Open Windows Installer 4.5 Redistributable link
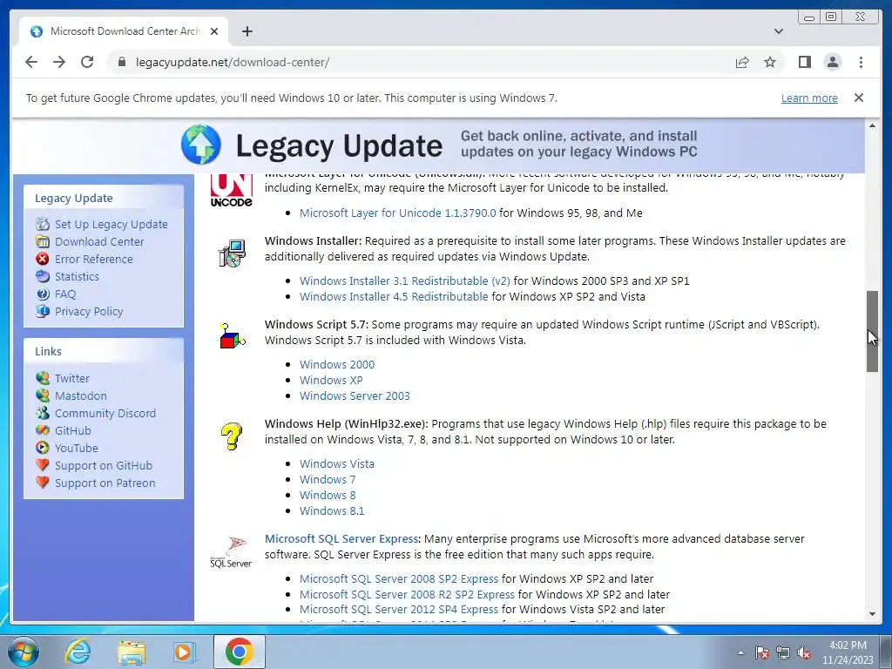 coord(394,297)
